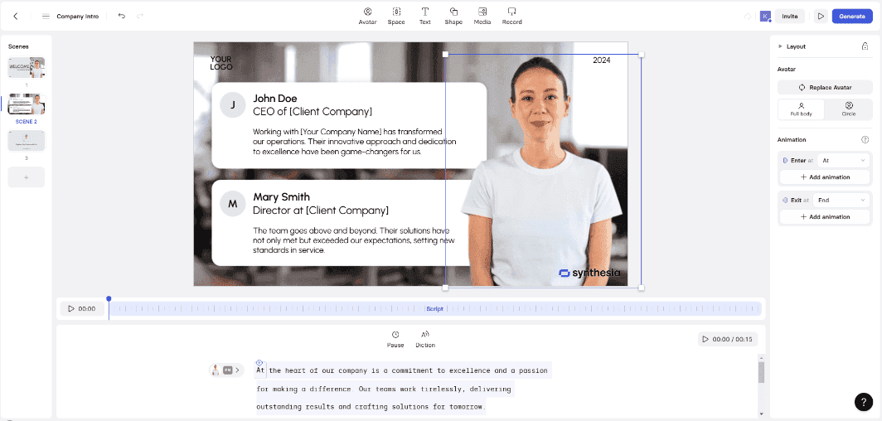Open the Exit at End dropdown
Screen dimensions: 882x421
pyautogui.click(x=843, y=200)
